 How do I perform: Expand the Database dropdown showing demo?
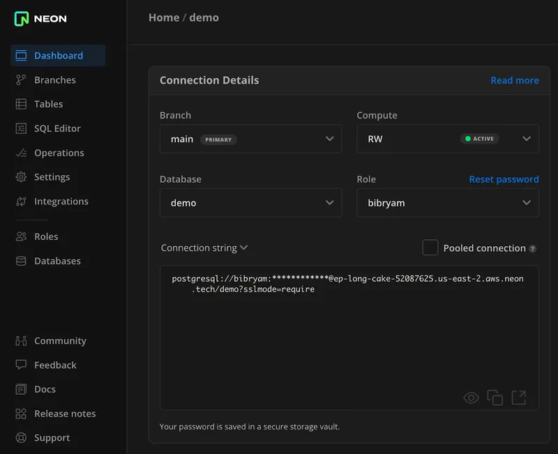250,203
